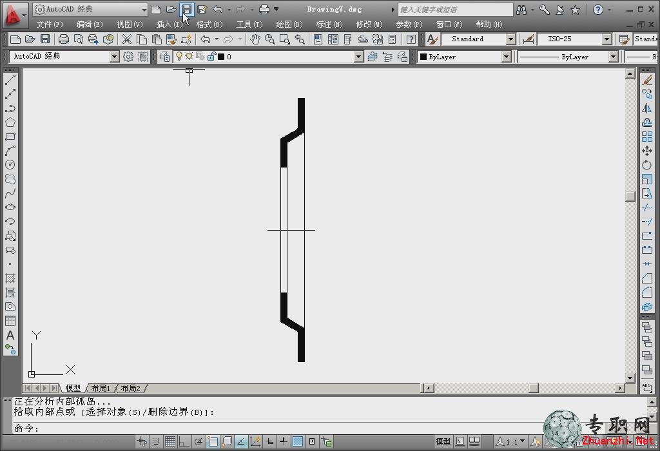Select the Move tool

point(647,151)
